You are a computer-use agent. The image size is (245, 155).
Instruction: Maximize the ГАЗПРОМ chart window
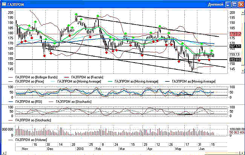tap(235, 5)
